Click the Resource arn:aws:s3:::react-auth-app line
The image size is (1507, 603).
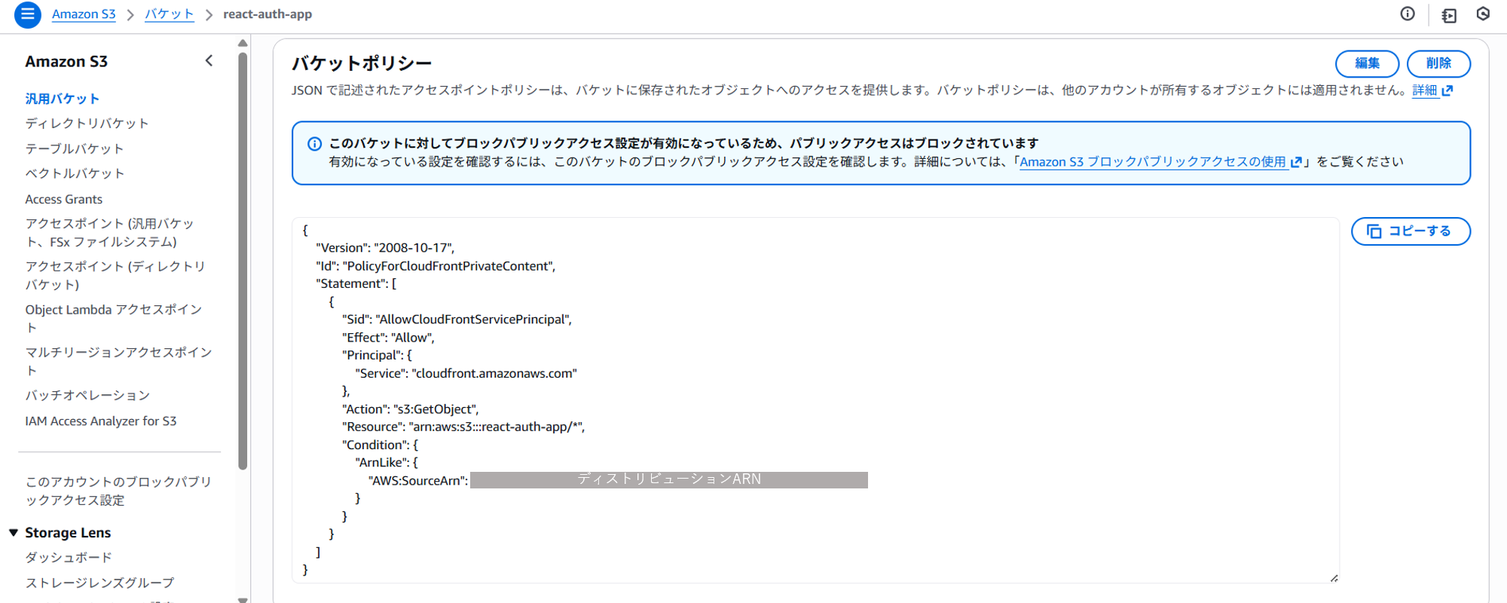tap(463, 427)
